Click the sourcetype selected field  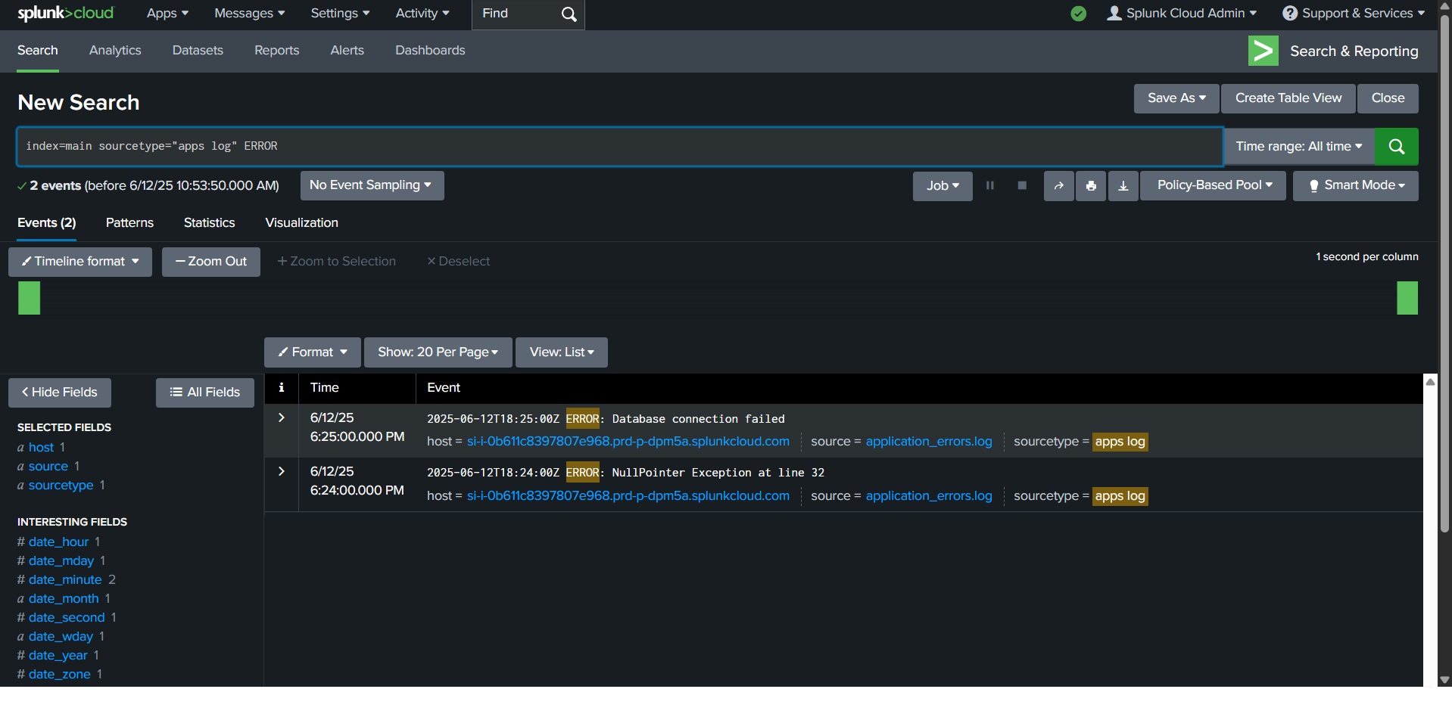61,486
